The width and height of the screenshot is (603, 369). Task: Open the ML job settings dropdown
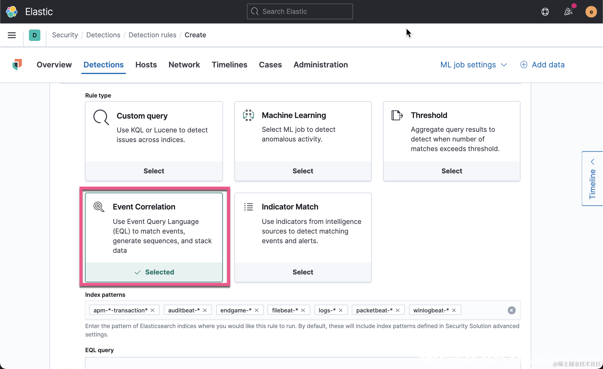point(474,65)
